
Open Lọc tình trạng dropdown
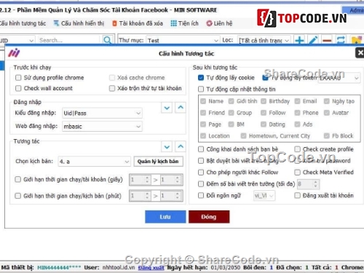[x=264, y=40]
